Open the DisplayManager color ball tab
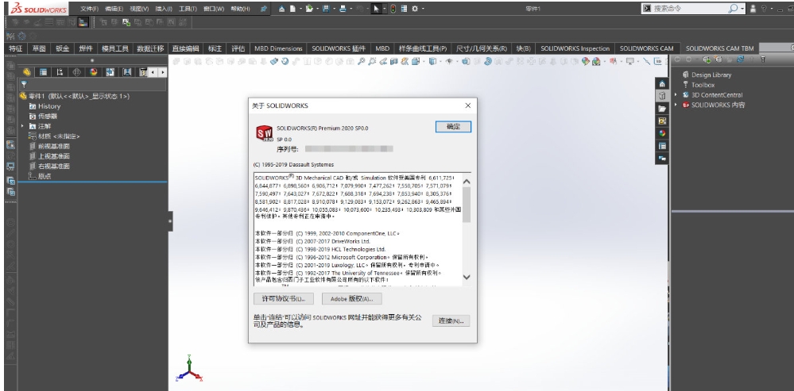The image size is (794, 391). click(x=93, y=72)
